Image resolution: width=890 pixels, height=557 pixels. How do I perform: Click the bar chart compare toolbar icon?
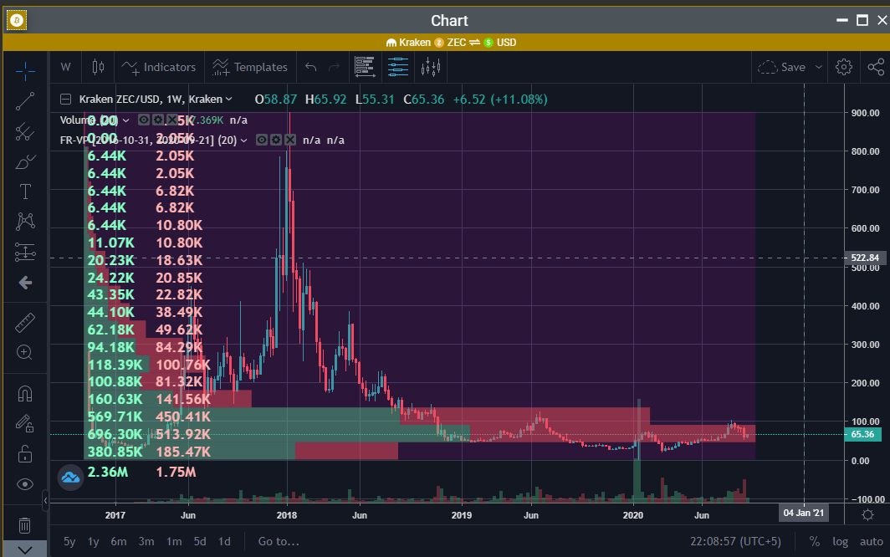431,67
